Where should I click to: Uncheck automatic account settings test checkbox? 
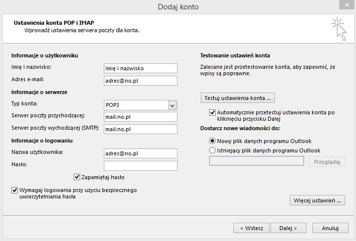point(213,113)
